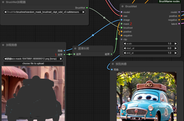Decrease the end_at value
The height and width of the screenshot is (121, 184).
point(125,53)
